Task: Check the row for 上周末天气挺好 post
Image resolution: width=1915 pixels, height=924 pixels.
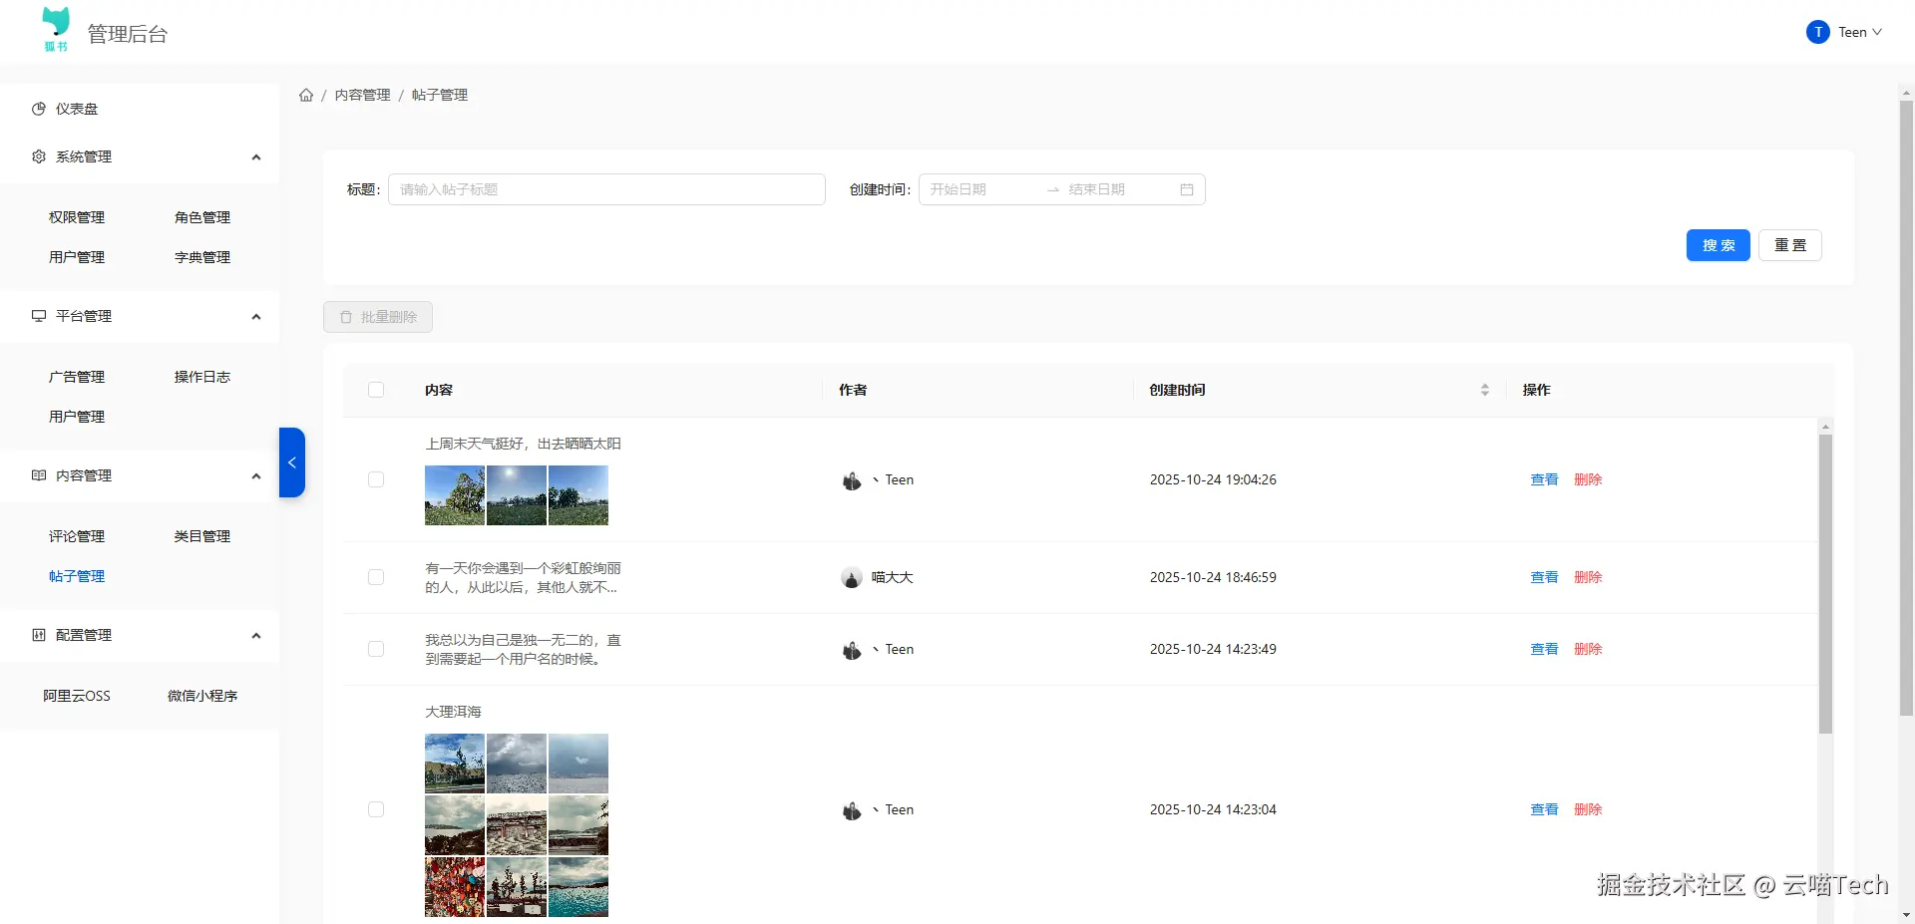Action: (376, 479)
